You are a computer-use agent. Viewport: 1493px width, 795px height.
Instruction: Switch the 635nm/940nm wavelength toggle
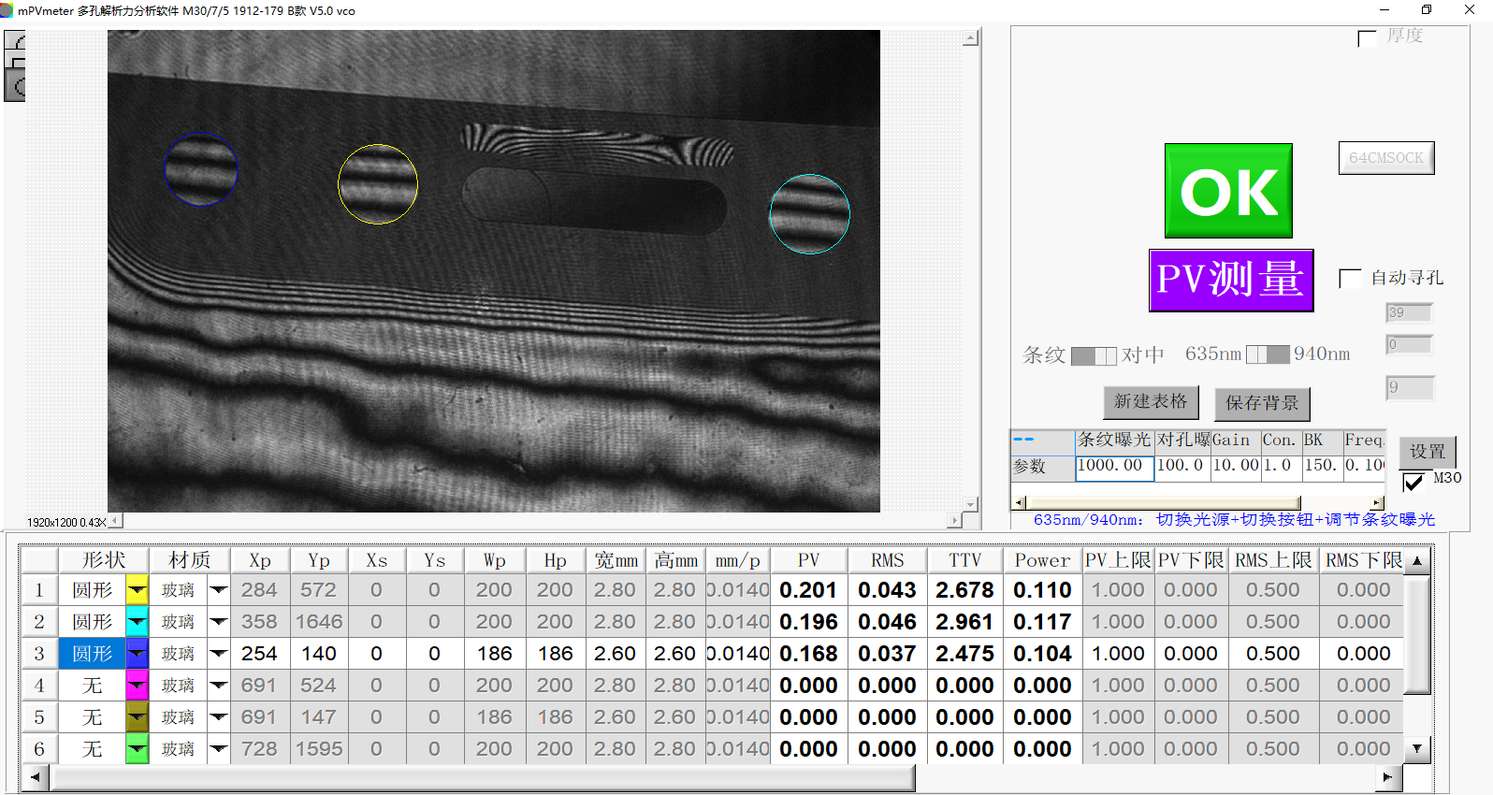1268,354
